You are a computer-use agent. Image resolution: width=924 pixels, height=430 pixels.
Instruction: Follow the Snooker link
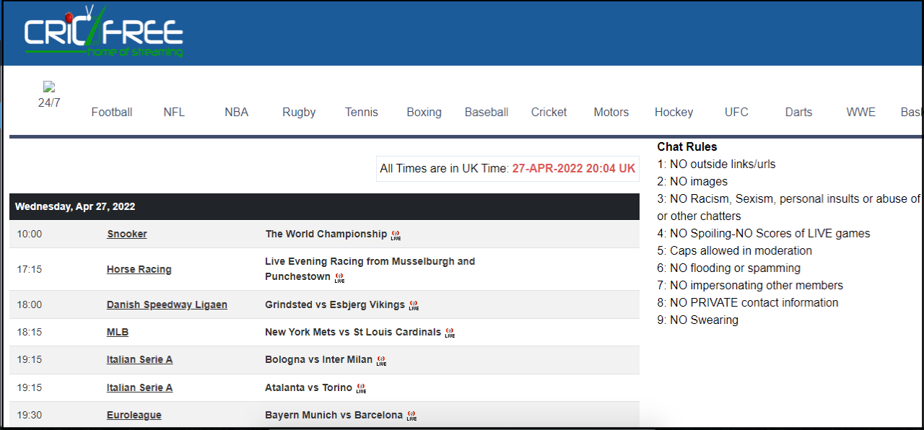(x=127, y=234)
